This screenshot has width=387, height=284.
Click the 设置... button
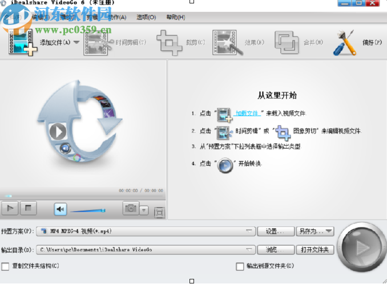(x=276, y=231)
